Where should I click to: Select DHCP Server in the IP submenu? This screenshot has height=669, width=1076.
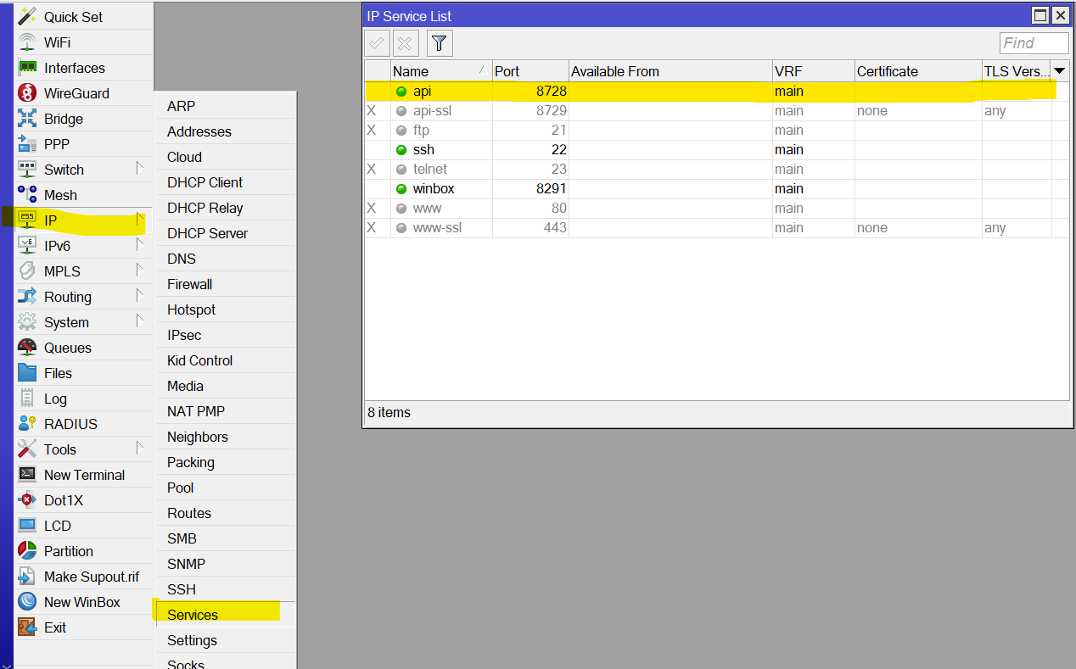(207, 233)
